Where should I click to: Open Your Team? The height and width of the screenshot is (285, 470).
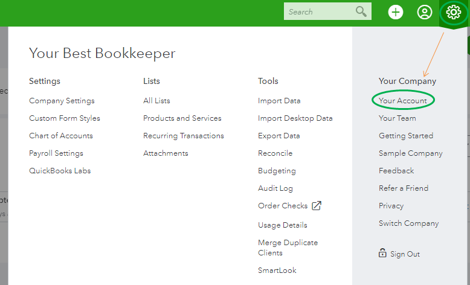[x=398, y=118]
